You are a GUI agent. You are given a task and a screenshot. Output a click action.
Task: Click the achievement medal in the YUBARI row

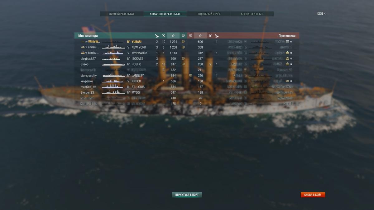click(x=183, y=41)
